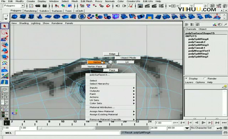Viewport: 228px width, 139px height.
Task: Select the Display radio button
Action: [186, 79]
